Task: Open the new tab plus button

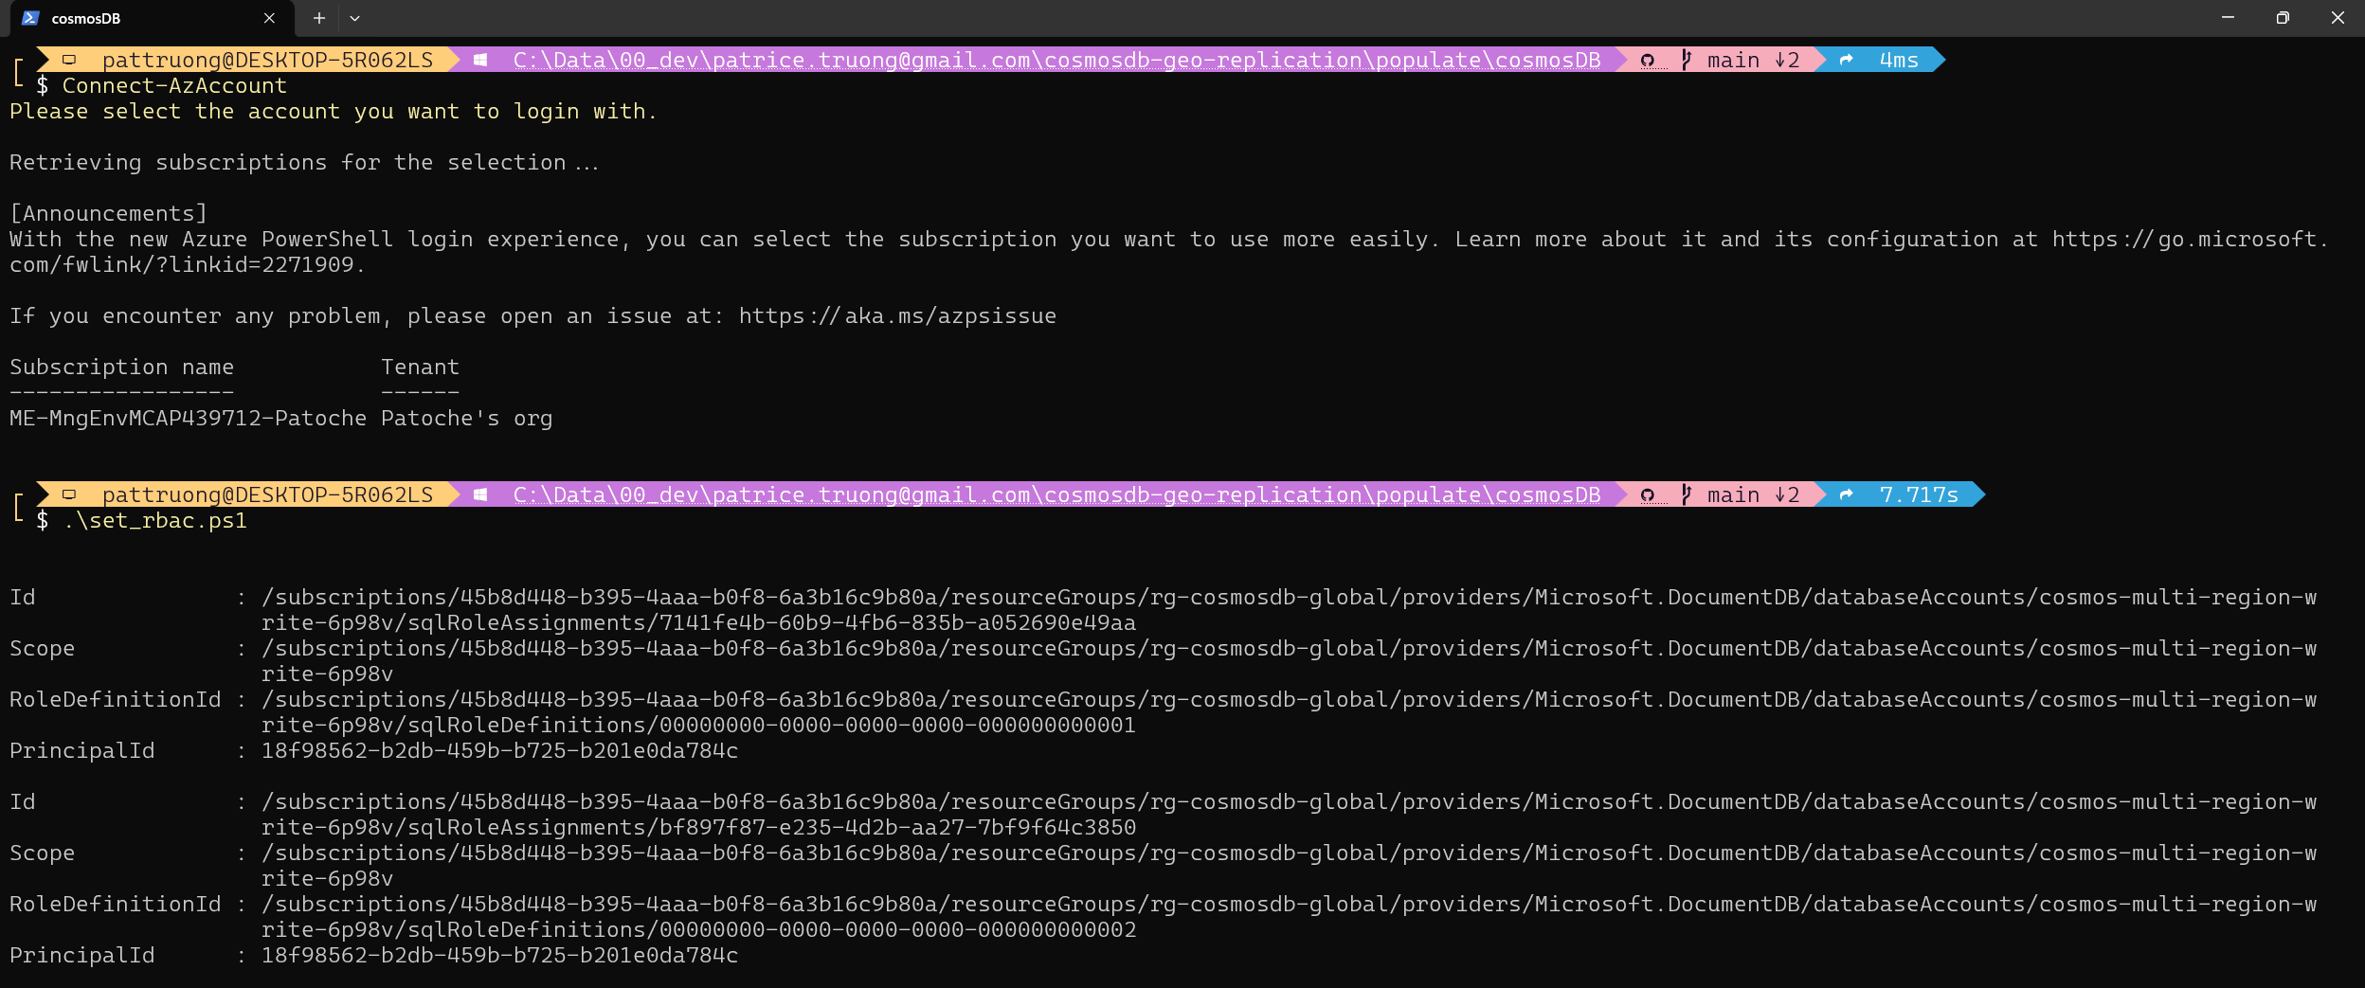Action: coord(320,18)
